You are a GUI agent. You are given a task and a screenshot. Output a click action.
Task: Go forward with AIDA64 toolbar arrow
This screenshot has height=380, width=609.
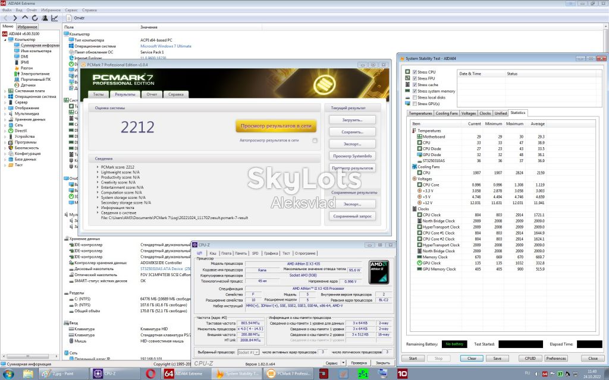15,18
